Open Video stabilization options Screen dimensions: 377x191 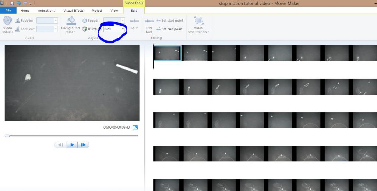tap(198, 25)
